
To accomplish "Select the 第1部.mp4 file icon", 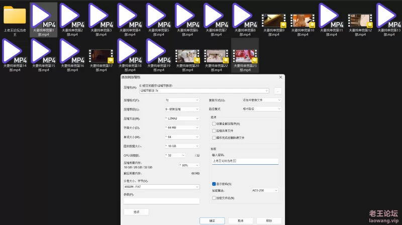I will tap(43, 16).
